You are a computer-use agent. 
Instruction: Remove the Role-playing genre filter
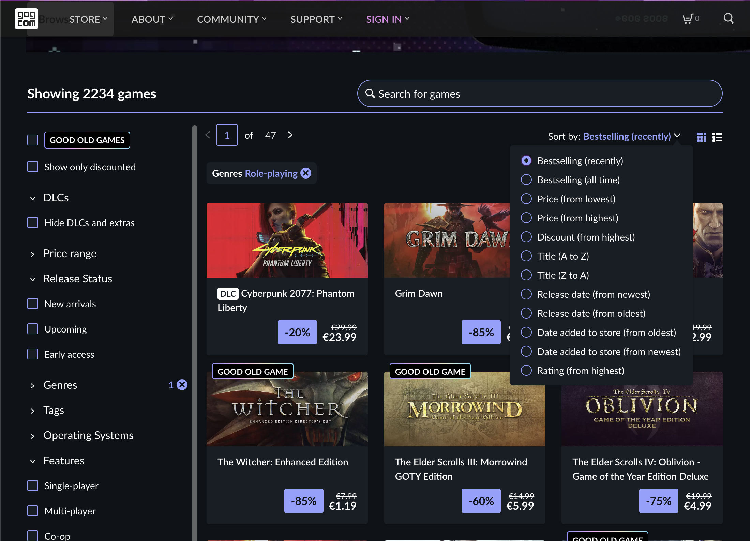tap(306, 173)
